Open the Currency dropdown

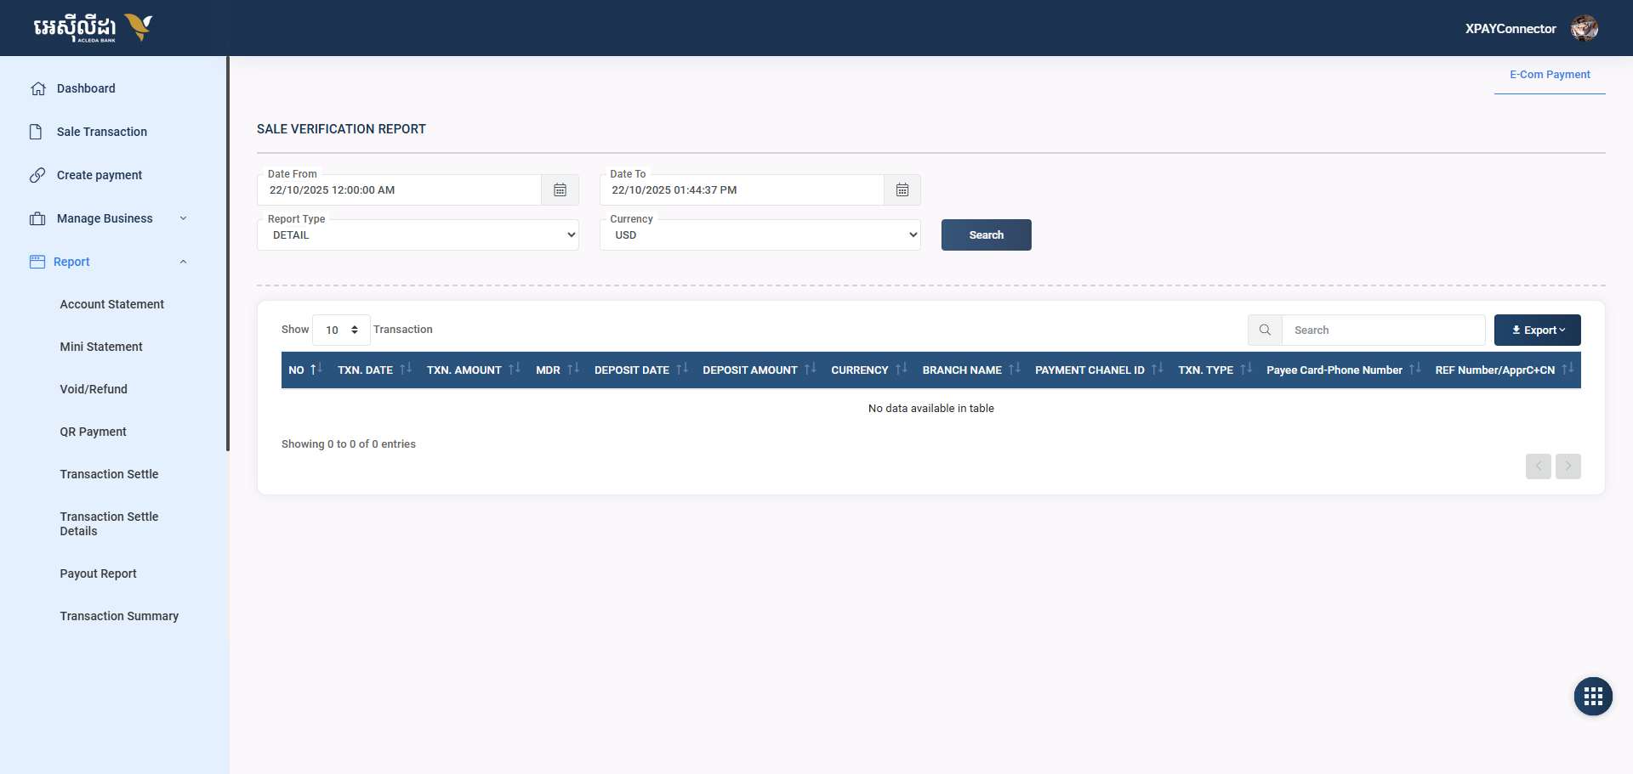pos(760,235)
